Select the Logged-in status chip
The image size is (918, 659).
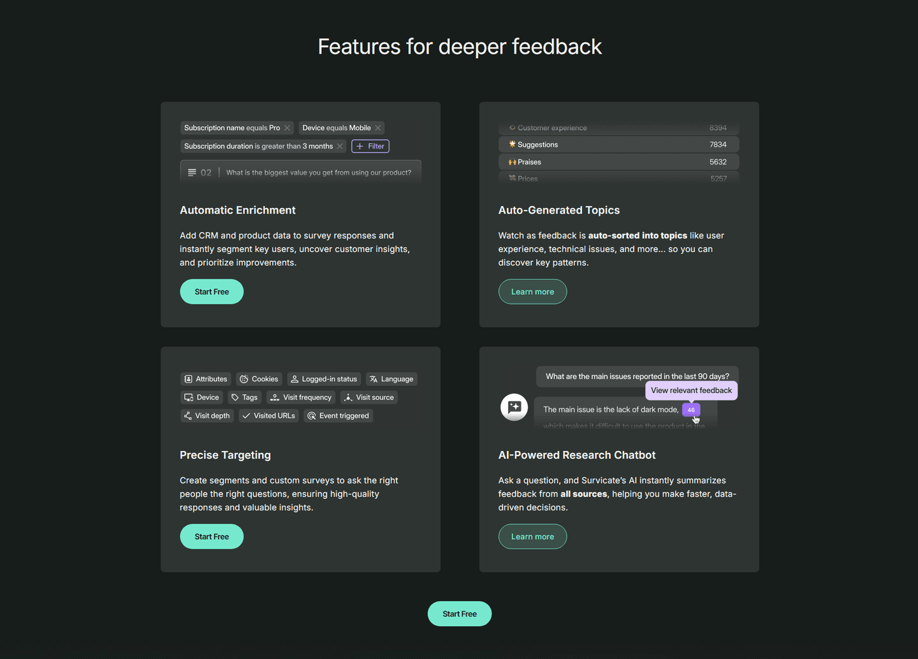coord(324,379)
